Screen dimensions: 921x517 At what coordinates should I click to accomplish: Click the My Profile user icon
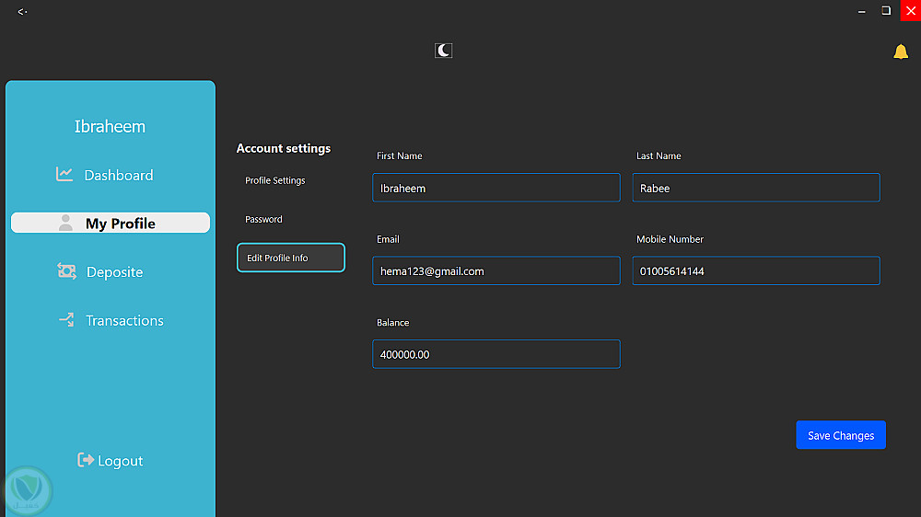65,223
